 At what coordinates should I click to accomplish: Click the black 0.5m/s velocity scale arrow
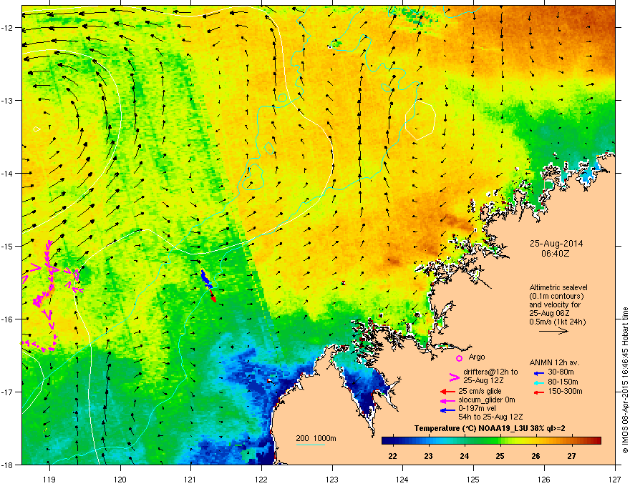(x=553, y=331)
